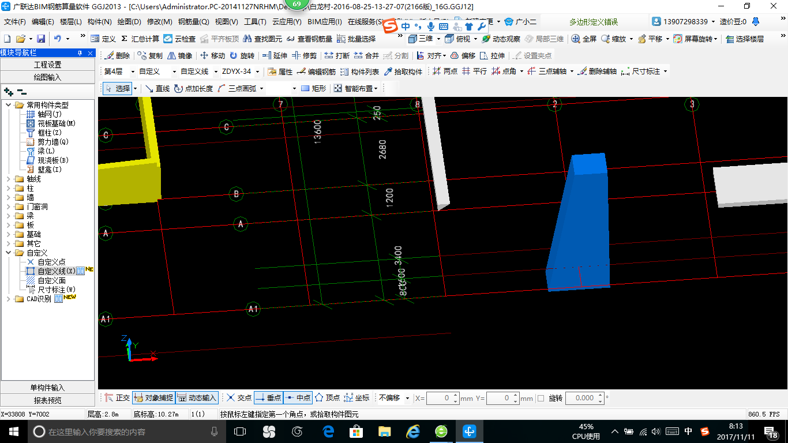Screen dimensions: 788x443
Task: Click the New file icon
Action: click(x=7, y=39)
